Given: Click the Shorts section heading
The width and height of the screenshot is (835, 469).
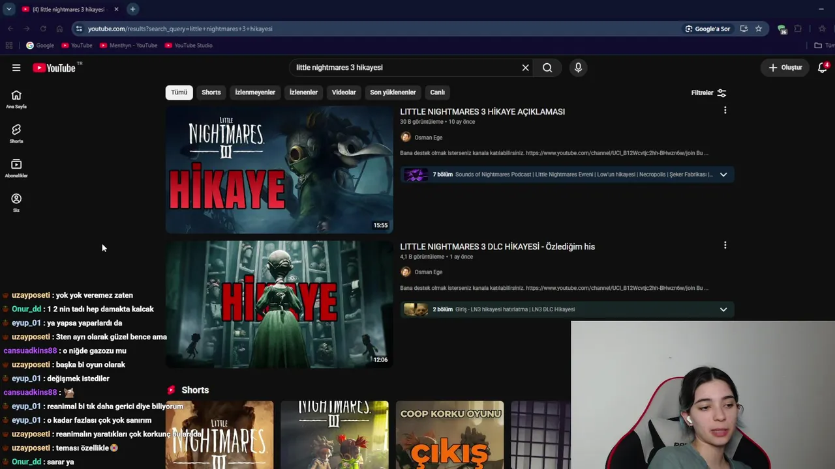Looking at the screenshot, I should click(x=195, y=390).
